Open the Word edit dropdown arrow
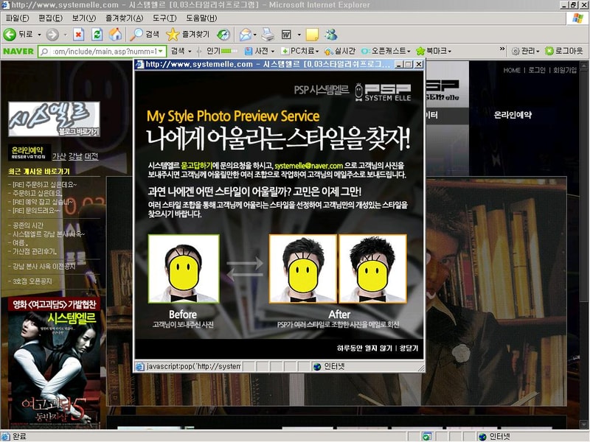Image resolution: width=590 pixels, height=442 pixels. 299,35
